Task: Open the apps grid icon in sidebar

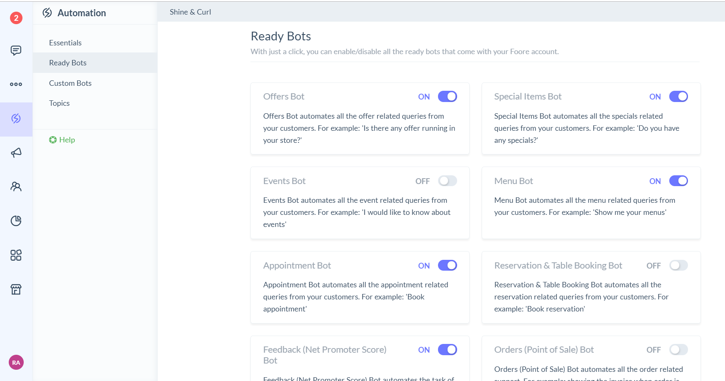Action: click(16, 255)
